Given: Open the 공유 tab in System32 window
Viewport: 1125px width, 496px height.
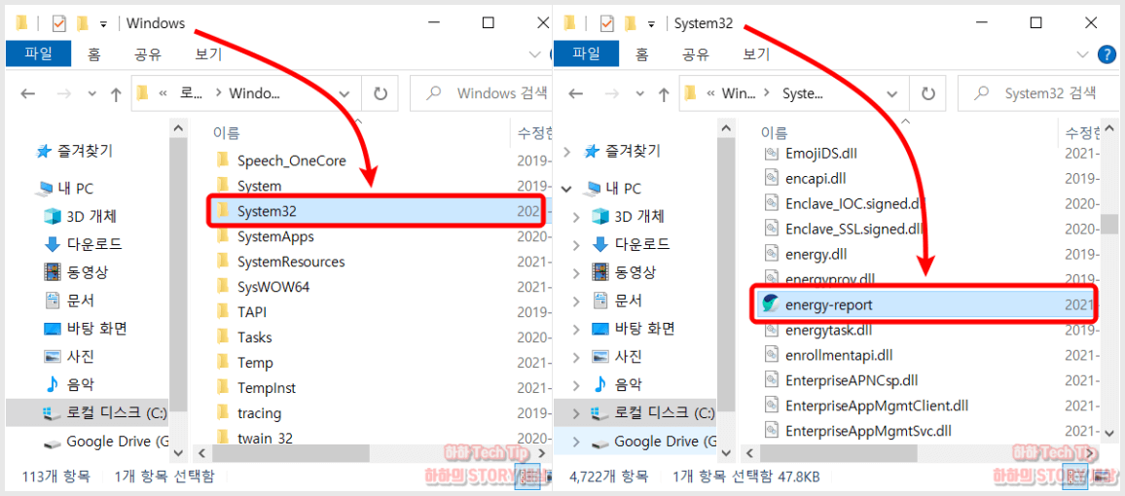Looking at the screenshot, I should 695,53.
